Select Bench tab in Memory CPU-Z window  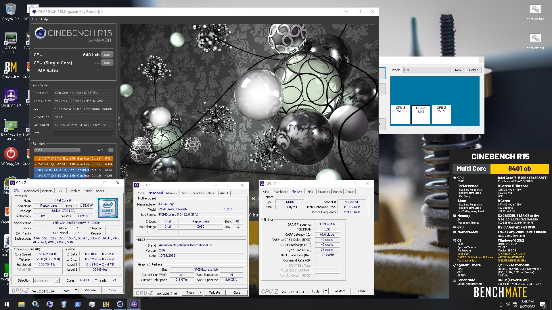click(338, 192)
